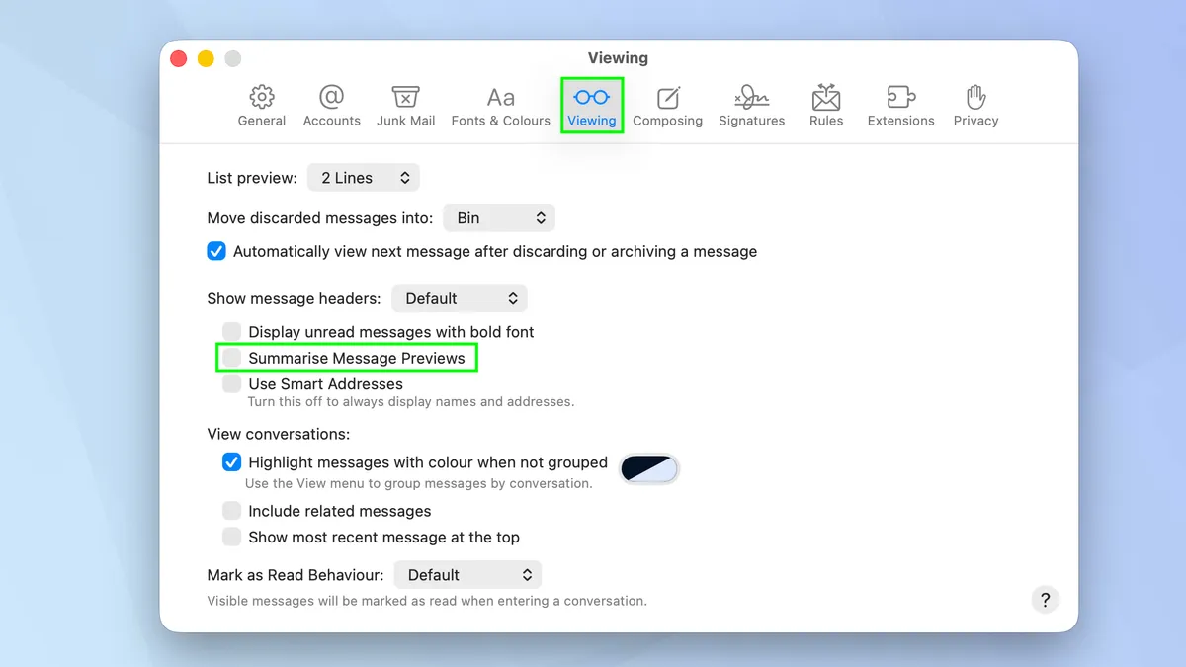This screenshot has width=1186, height=667.
Task: Select the Fonts & Colours pane
Action: click(500, 104)
